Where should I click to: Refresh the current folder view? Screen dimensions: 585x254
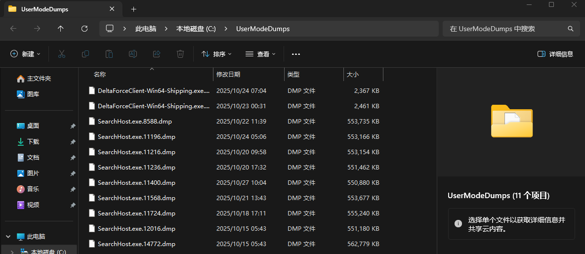tap(84, 29)
